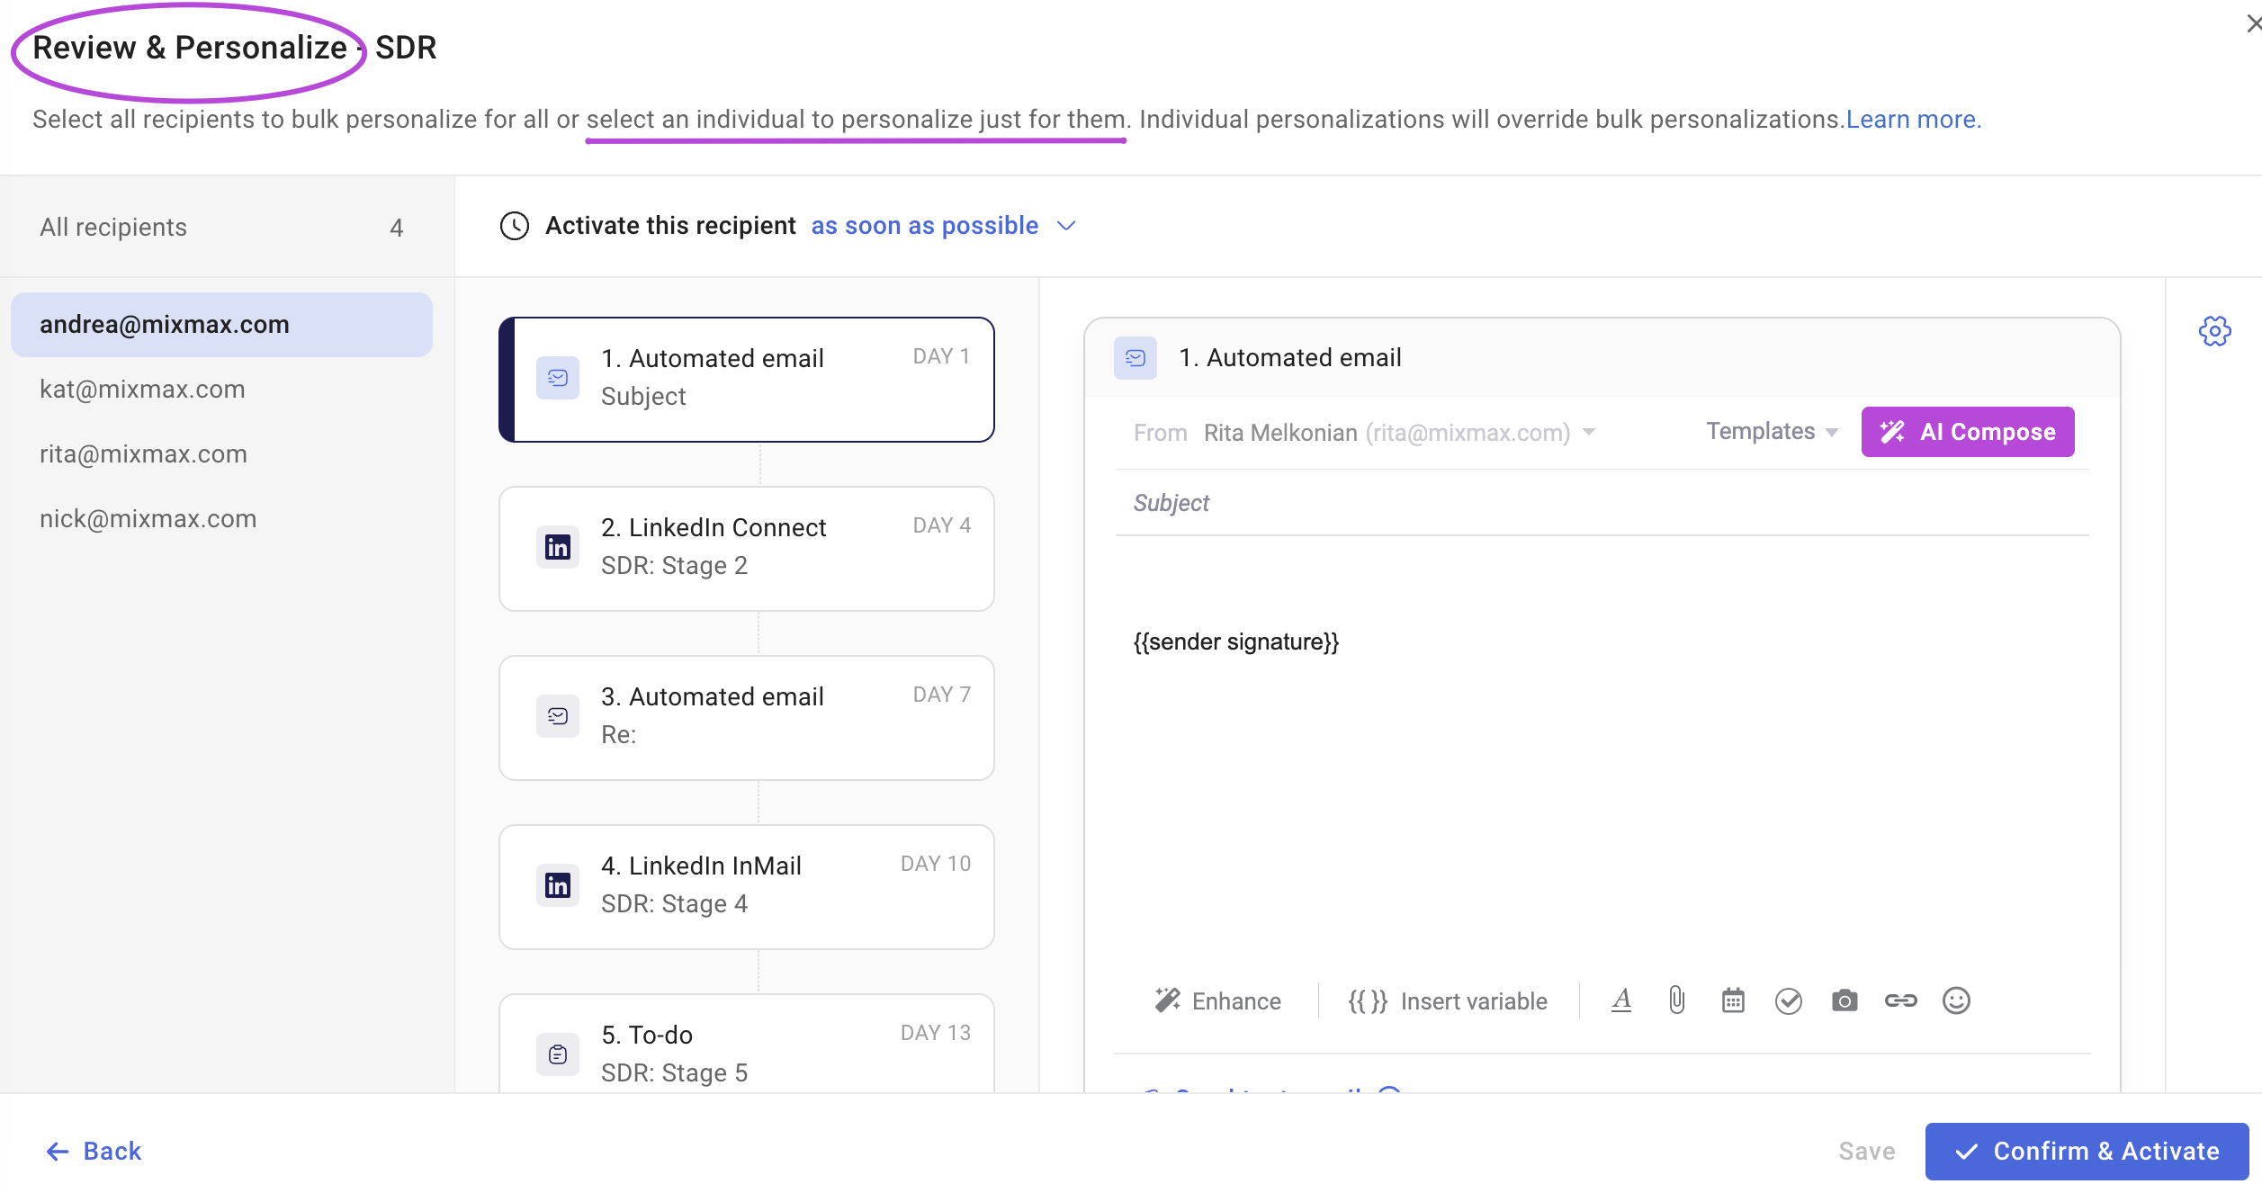Click the Learn more link
Screen dimensions: 2262x1202
[x=1915, y=118]
